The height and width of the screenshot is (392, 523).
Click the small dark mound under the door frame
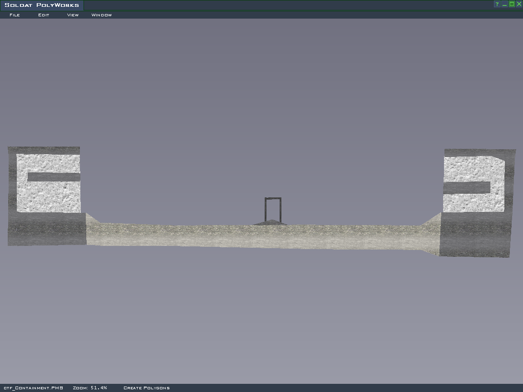coord(271,222)
